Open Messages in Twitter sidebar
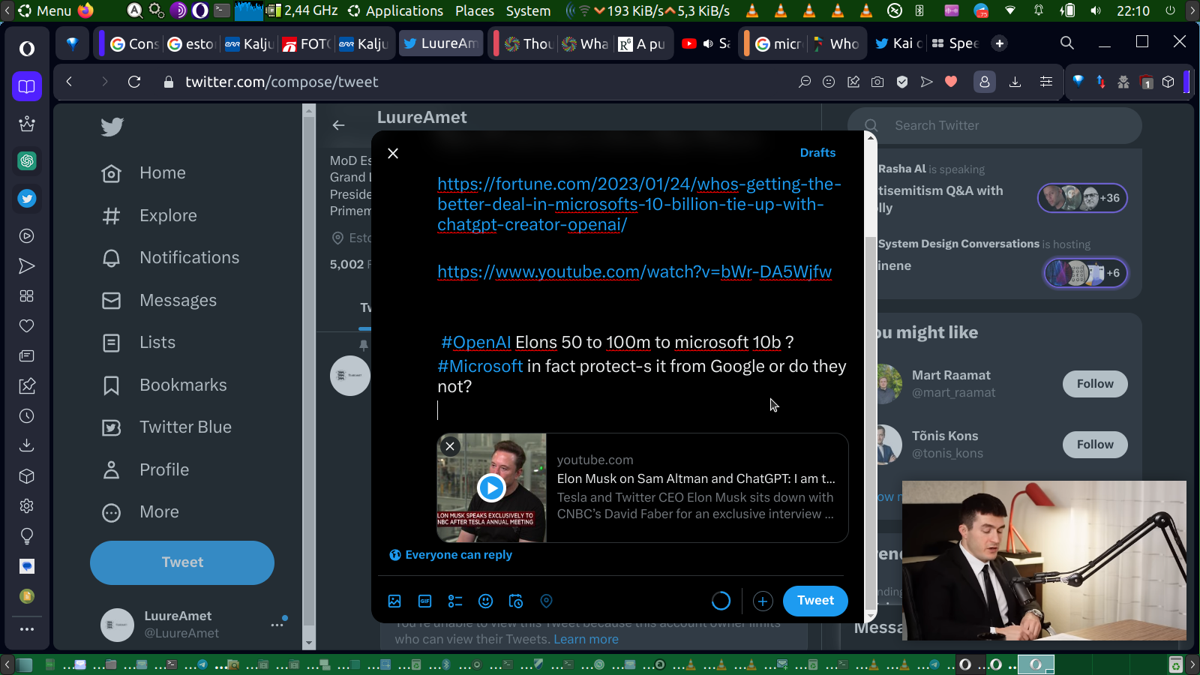This screenshot has height=675, width=1200. [159, 301]
